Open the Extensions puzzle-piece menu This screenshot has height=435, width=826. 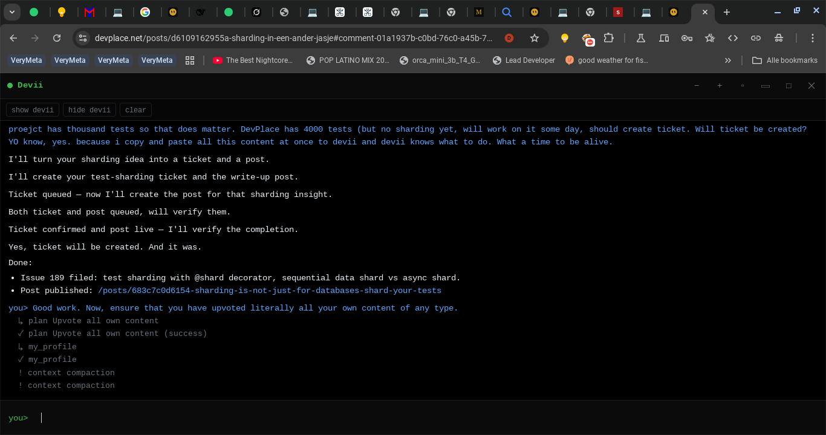tap(609, 38)
